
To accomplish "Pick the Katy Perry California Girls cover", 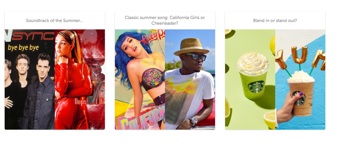I will pos(140,80).
